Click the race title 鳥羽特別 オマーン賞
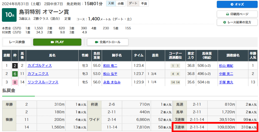Image resolution: width=259 pixels, height=132 pixels. (x=44, y=12)
